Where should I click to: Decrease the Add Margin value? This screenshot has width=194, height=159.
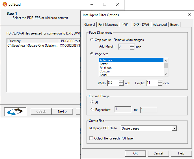pos(132,48)
